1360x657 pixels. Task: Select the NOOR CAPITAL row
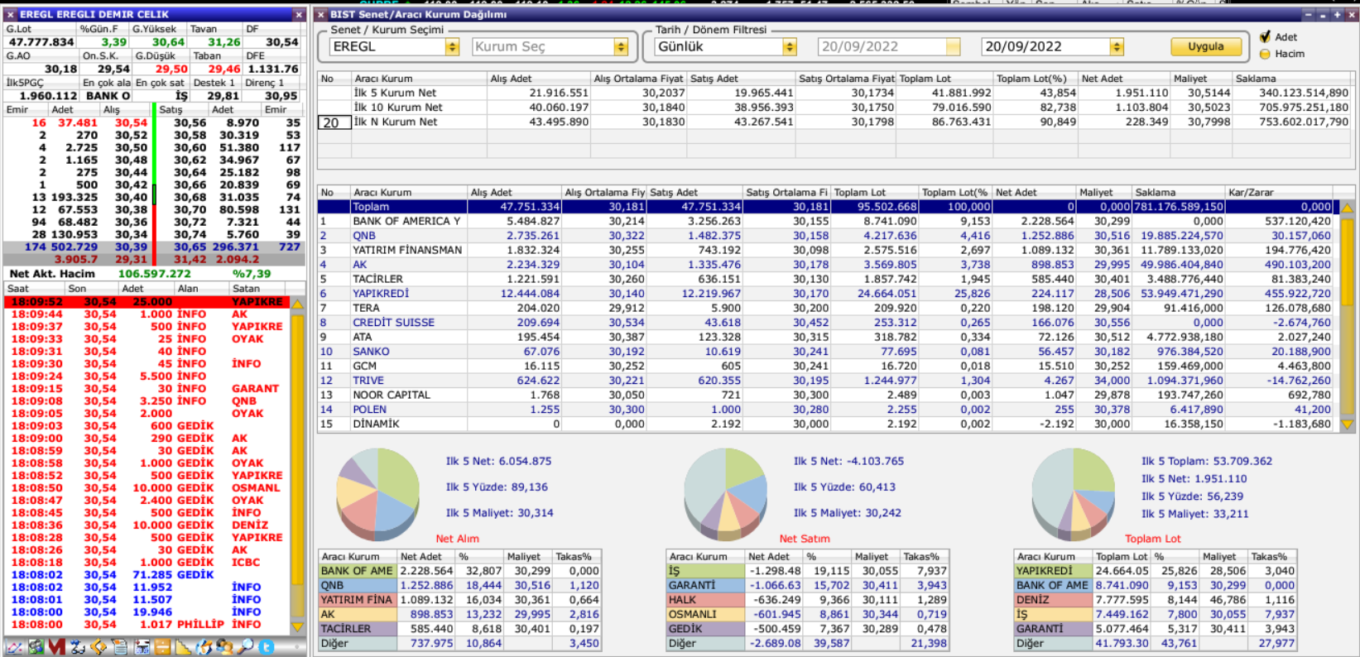[x=826, y=395]
